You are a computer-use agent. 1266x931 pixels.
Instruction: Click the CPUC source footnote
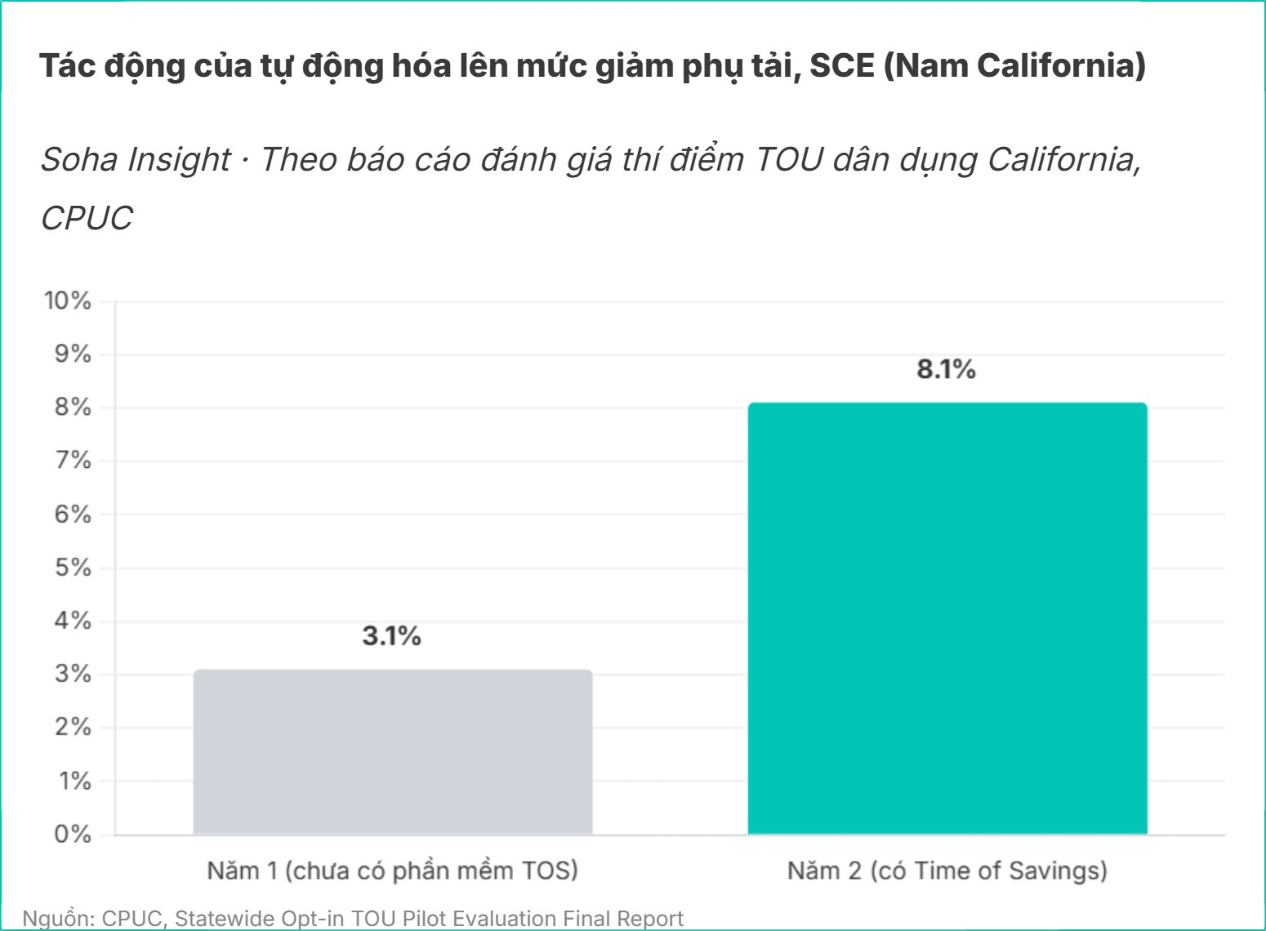[353, 918]
